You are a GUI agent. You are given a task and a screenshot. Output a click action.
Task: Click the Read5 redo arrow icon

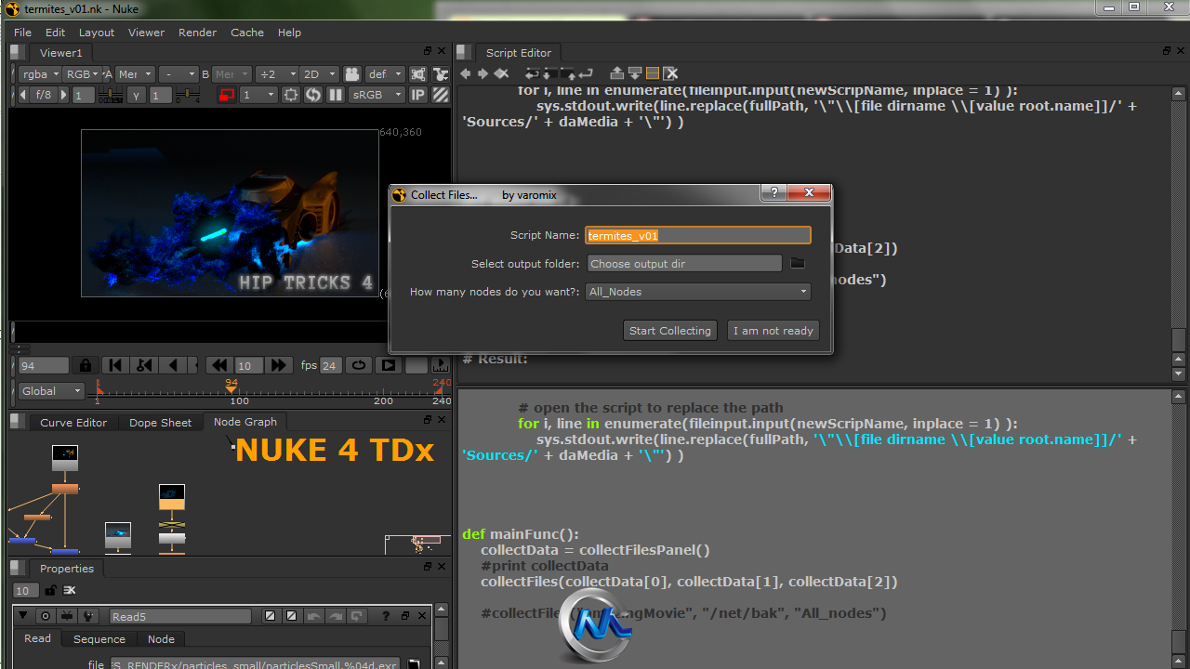click(335, 616)
